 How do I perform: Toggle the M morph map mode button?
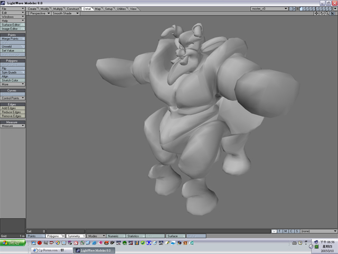285,231
